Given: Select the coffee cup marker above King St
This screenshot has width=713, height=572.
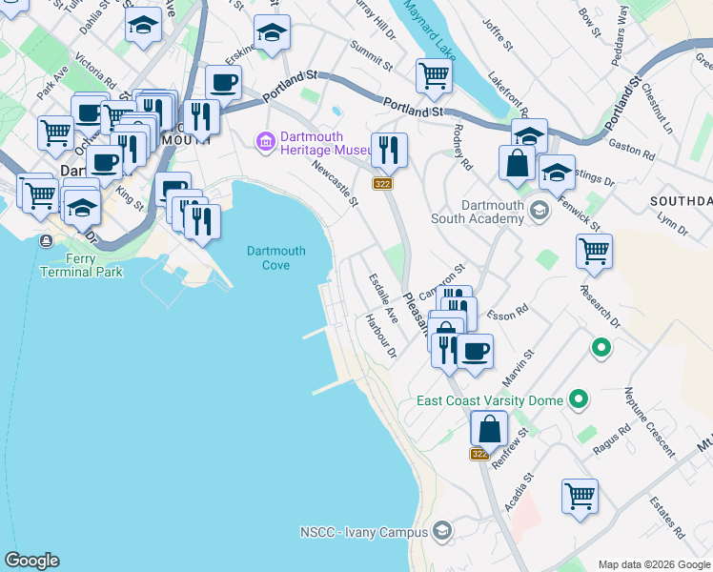Looking at the screenshot, I should (x=104, y=165).
